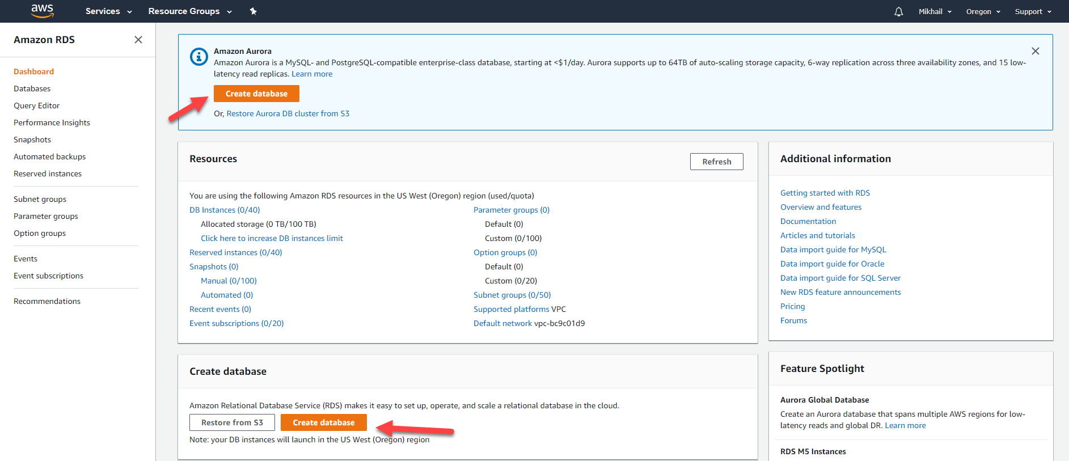Open Data import guide for Oracle
The height and width of the screenshot is (461, 1069).
833,264
